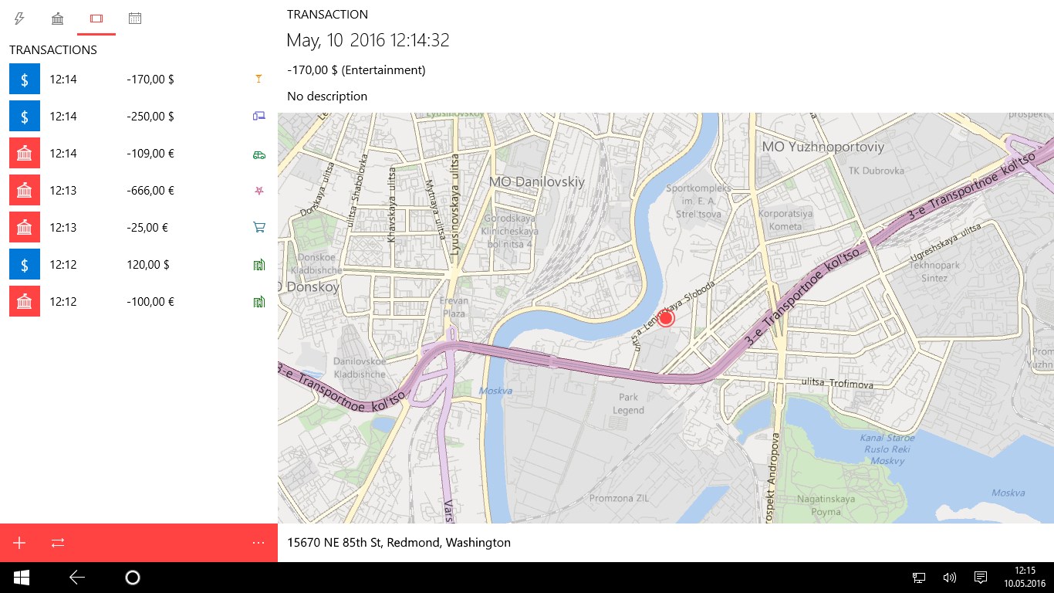Select the -250,00 $ amount
1054x593 pixels.
coord(150,116)
